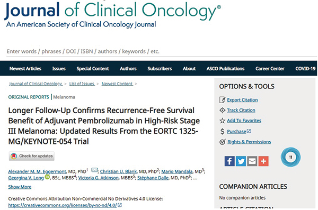The height and width of the screenshot is (210, 318).
Task: Click the email share envelope icon
Action: click(252, 161)
